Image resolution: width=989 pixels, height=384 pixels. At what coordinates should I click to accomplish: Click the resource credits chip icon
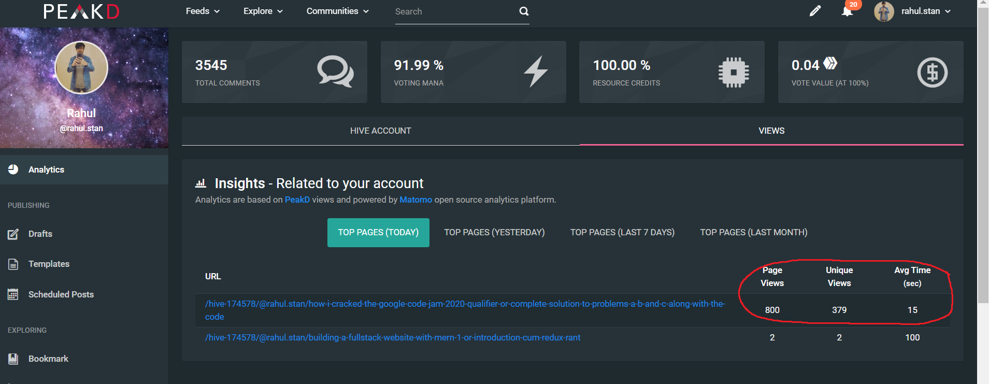(734, 72)
